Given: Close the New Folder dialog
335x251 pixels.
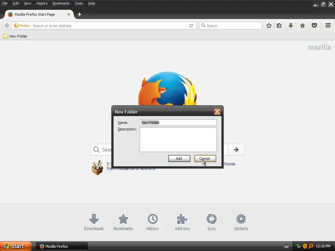Looking at the screenshot, I should point(217,112).
